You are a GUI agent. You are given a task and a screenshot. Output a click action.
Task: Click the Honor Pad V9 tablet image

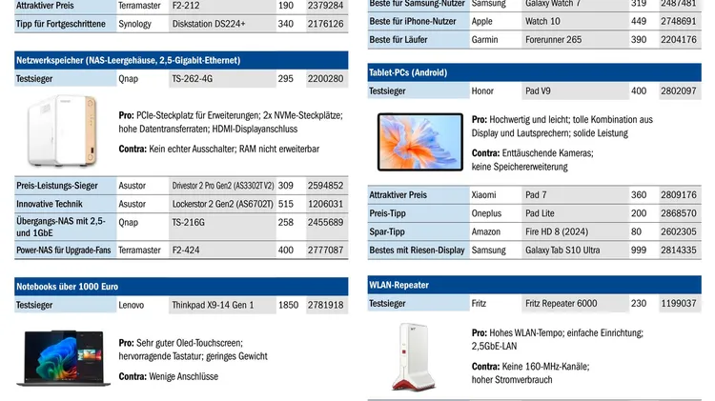417,141
